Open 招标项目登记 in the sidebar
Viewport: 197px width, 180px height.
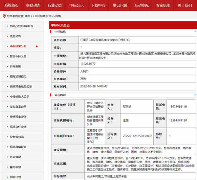pyautogui.click(x=18, y=76)
